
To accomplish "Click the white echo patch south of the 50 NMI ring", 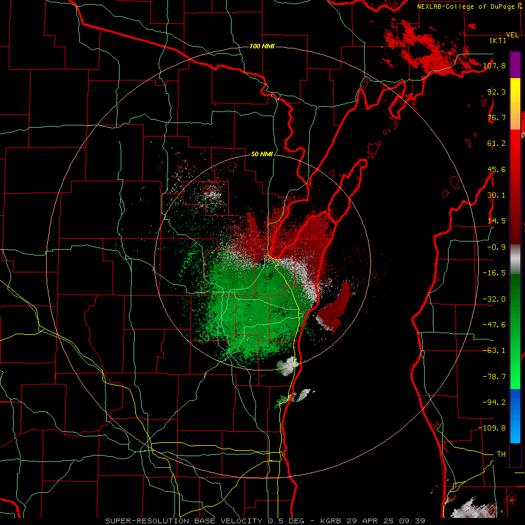I will pyautogui.click(x=287, y=366).
